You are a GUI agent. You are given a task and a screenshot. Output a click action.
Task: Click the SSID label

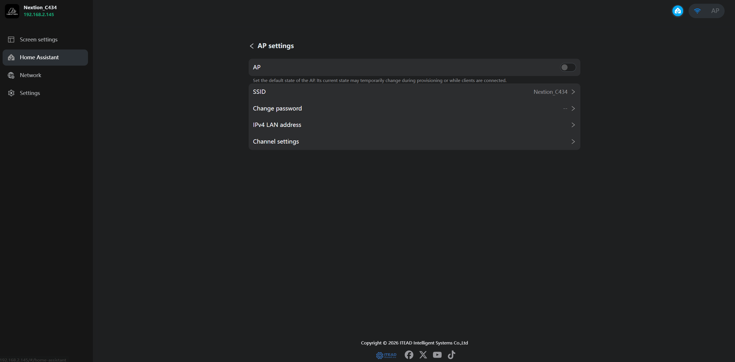(x=259, y=92)
